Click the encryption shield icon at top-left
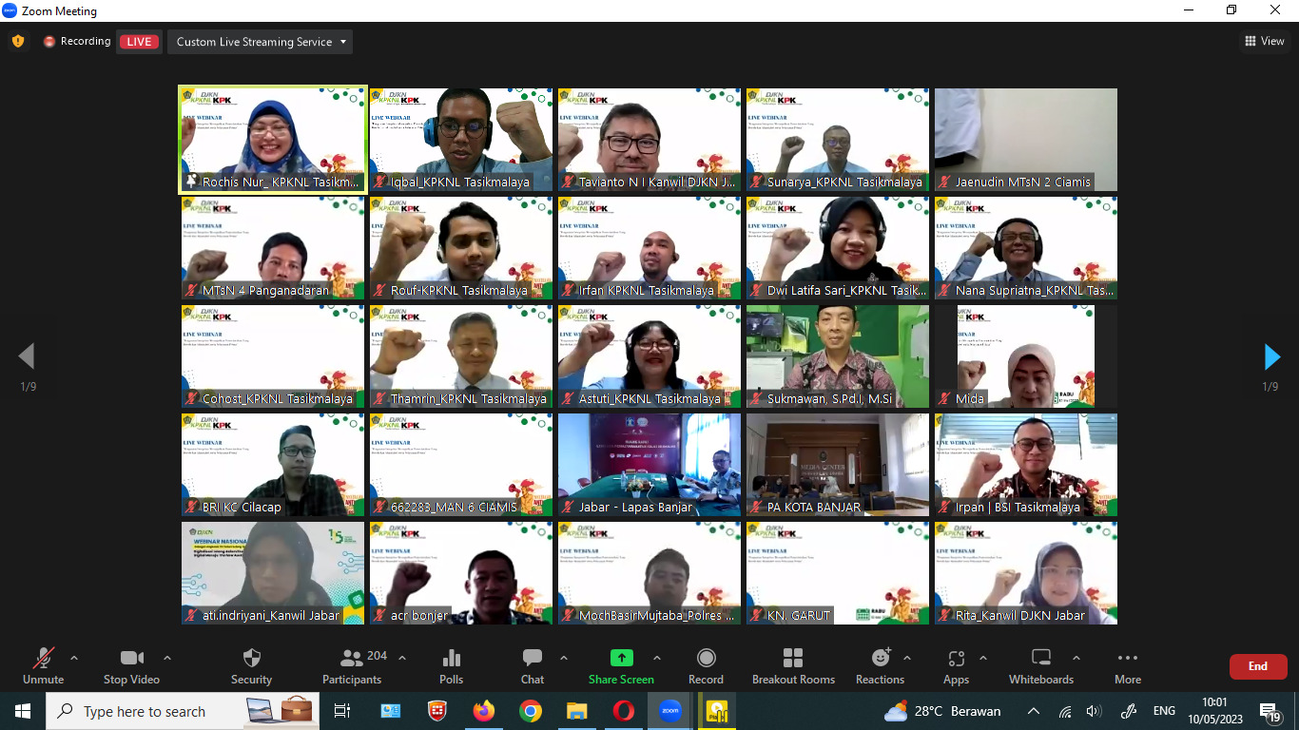 point(18,42)
